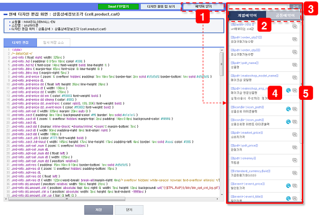Copy the makeshop_eng_name reserved word

pyautogui.click(x=295, y=91)
